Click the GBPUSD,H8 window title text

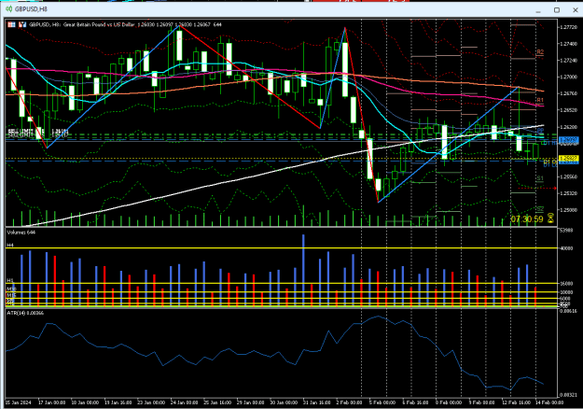point(32,9)
